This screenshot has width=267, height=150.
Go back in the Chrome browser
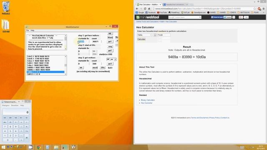137,9
